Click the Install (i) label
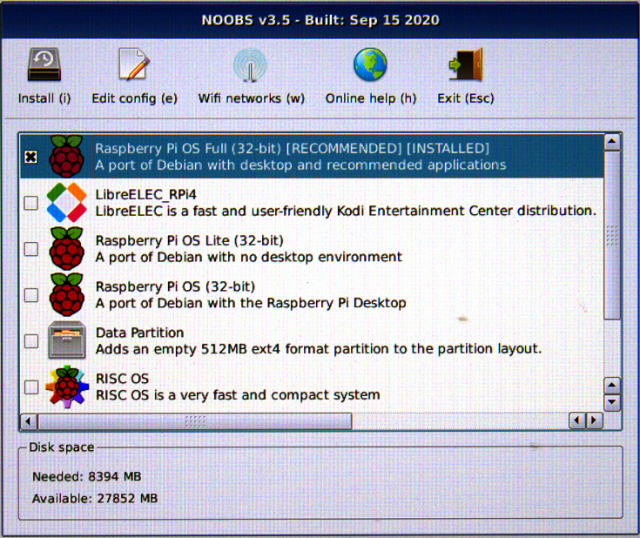This screenshot has height=538, width=640. (44, 98)
